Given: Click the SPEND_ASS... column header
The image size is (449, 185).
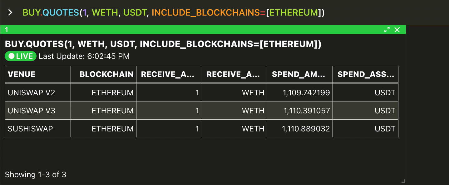Looking at the screenshot, I should 366,74.
